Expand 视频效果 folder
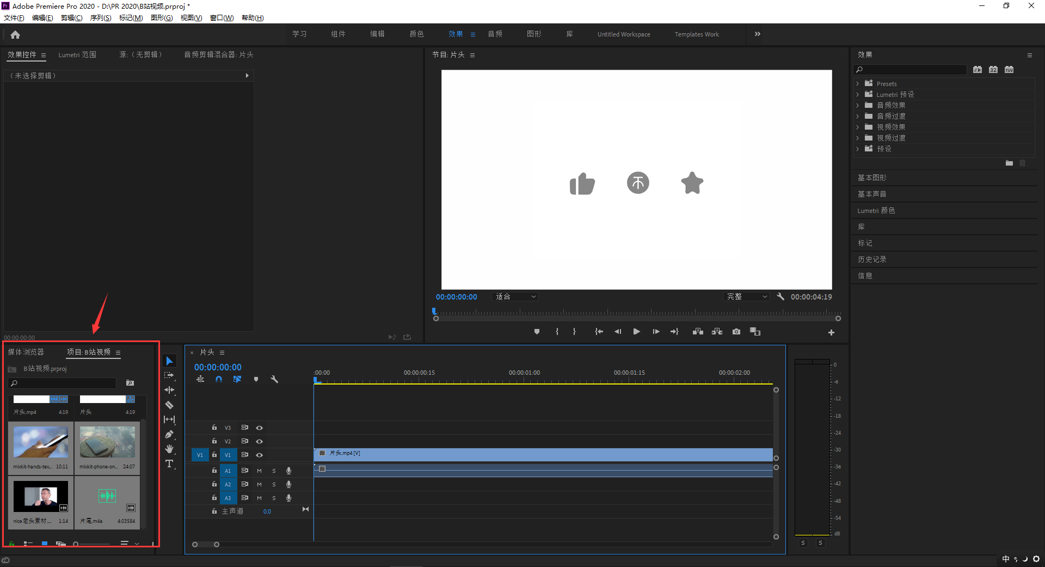 [x=858, y=127]
